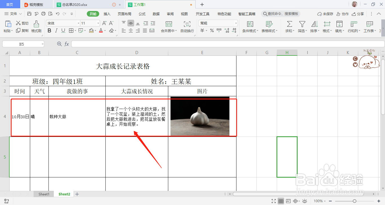Decrease decimal places
Image resolution: width=385 pixels, height=205 pixels.
click(234, 30)
